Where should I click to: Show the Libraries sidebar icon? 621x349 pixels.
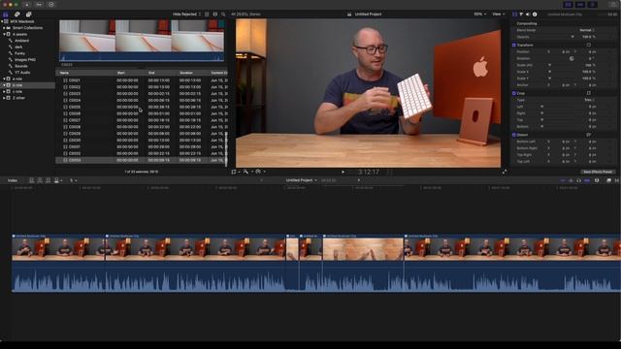point(6,15)
